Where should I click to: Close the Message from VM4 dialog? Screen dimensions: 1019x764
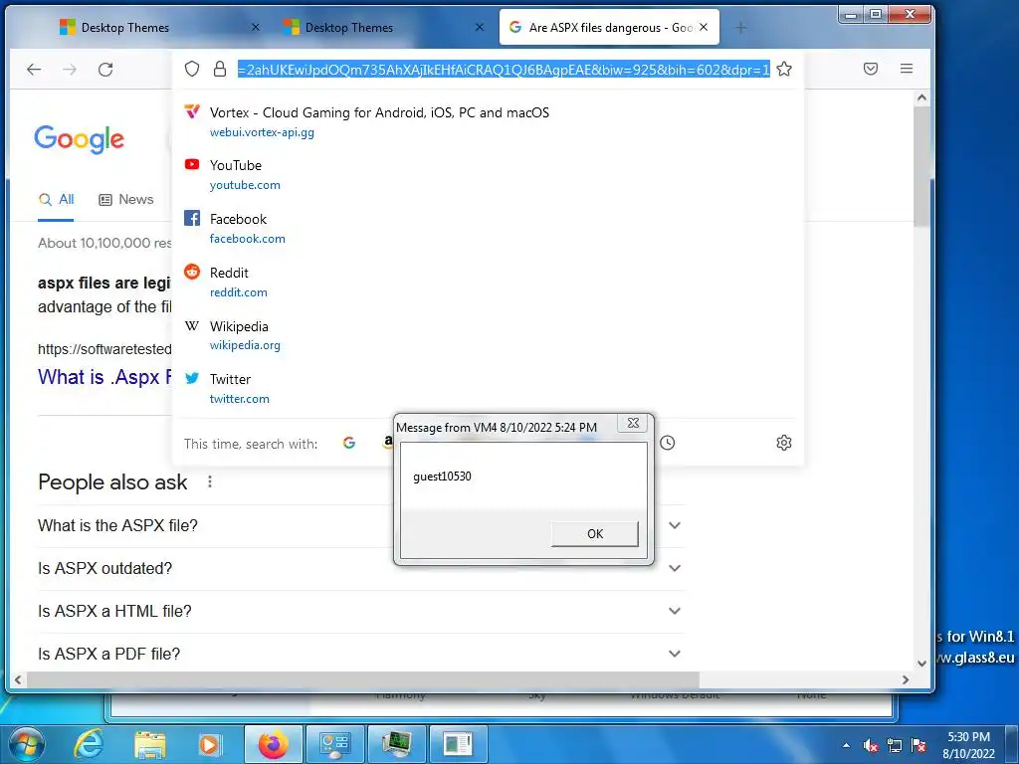(633, 423)
